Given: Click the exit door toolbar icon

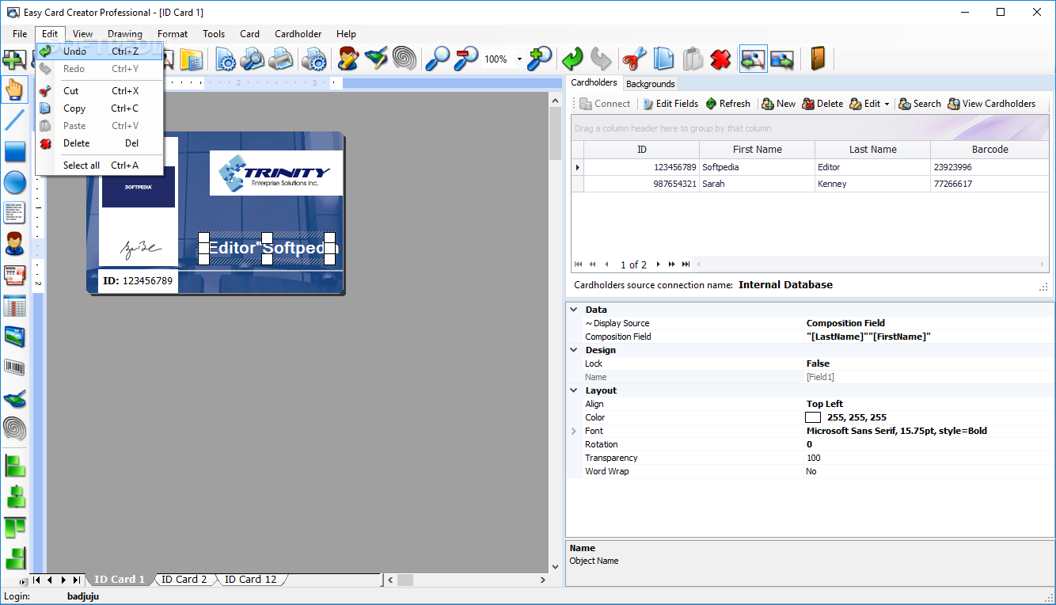Looking at the screenshot, I should 819,59.
